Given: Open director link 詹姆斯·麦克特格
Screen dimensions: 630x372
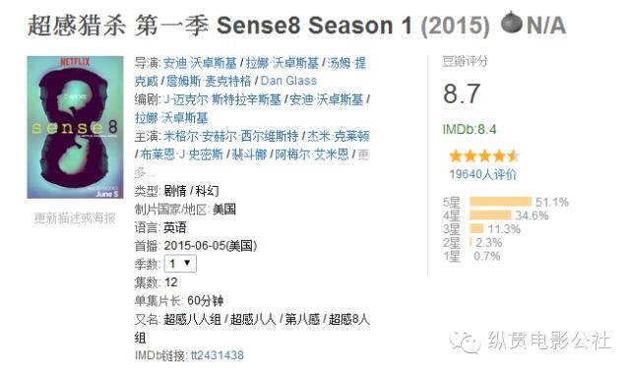Looking at the screenshot, I should coord(209,81).
